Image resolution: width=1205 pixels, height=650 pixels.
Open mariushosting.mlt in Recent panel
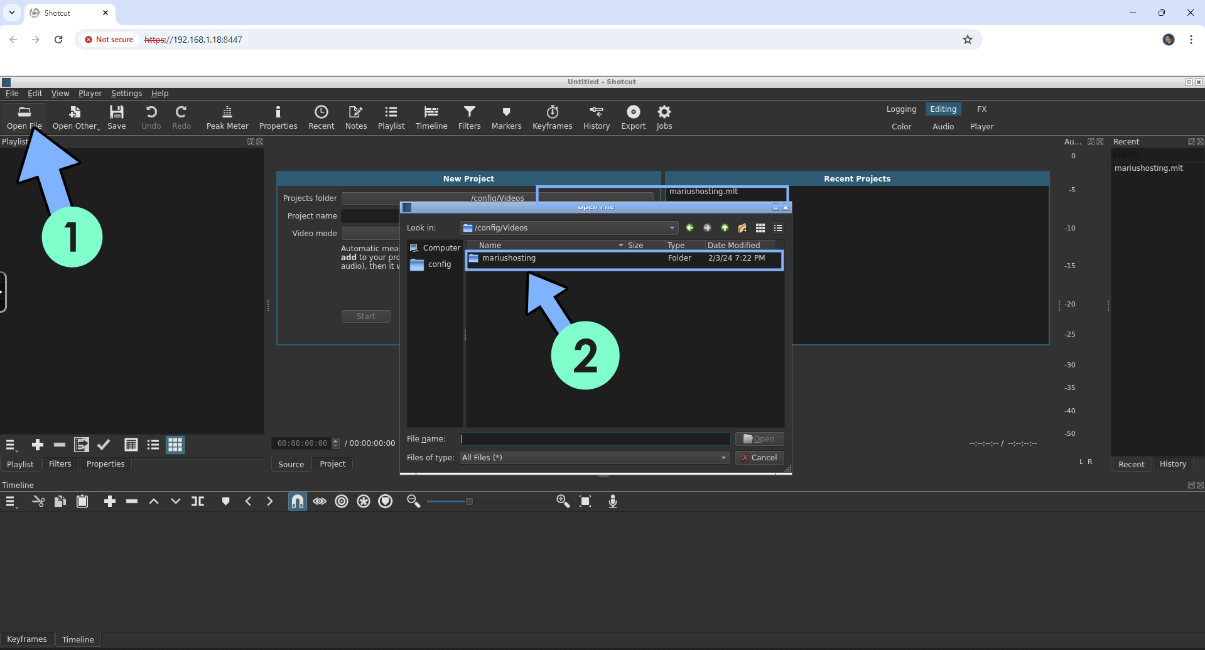point(1148,168)
